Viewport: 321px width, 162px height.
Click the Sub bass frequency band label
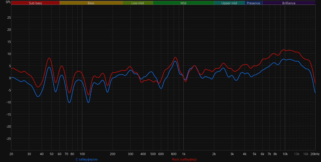pos(35,3)
